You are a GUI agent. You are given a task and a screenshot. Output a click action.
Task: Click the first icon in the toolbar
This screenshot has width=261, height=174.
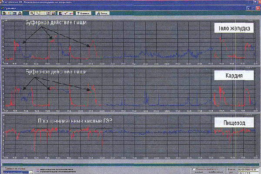(4, 13)
